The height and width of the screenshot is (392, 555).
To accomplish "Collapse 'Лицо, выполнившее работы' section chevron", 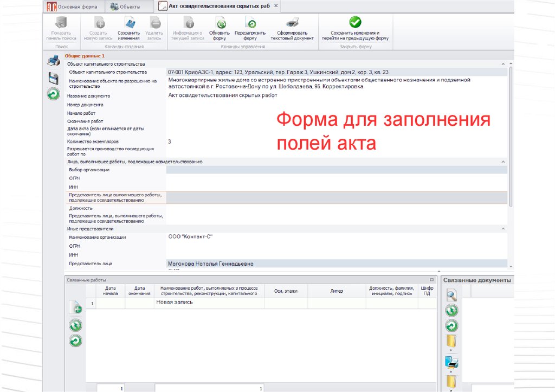I will point(503,162).
